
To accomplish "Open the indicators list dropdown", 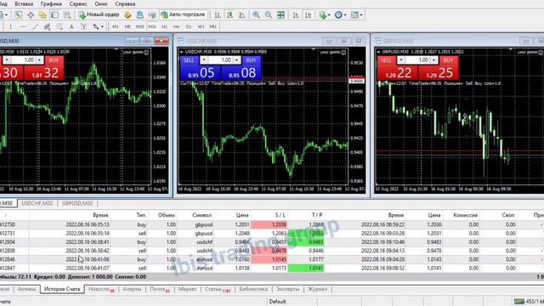I will coord(325,14).
